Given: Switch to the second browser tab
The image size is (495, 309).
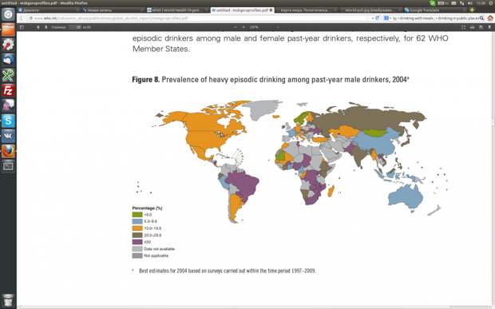Looking at the screenshot, I should [x=113, y=10].
